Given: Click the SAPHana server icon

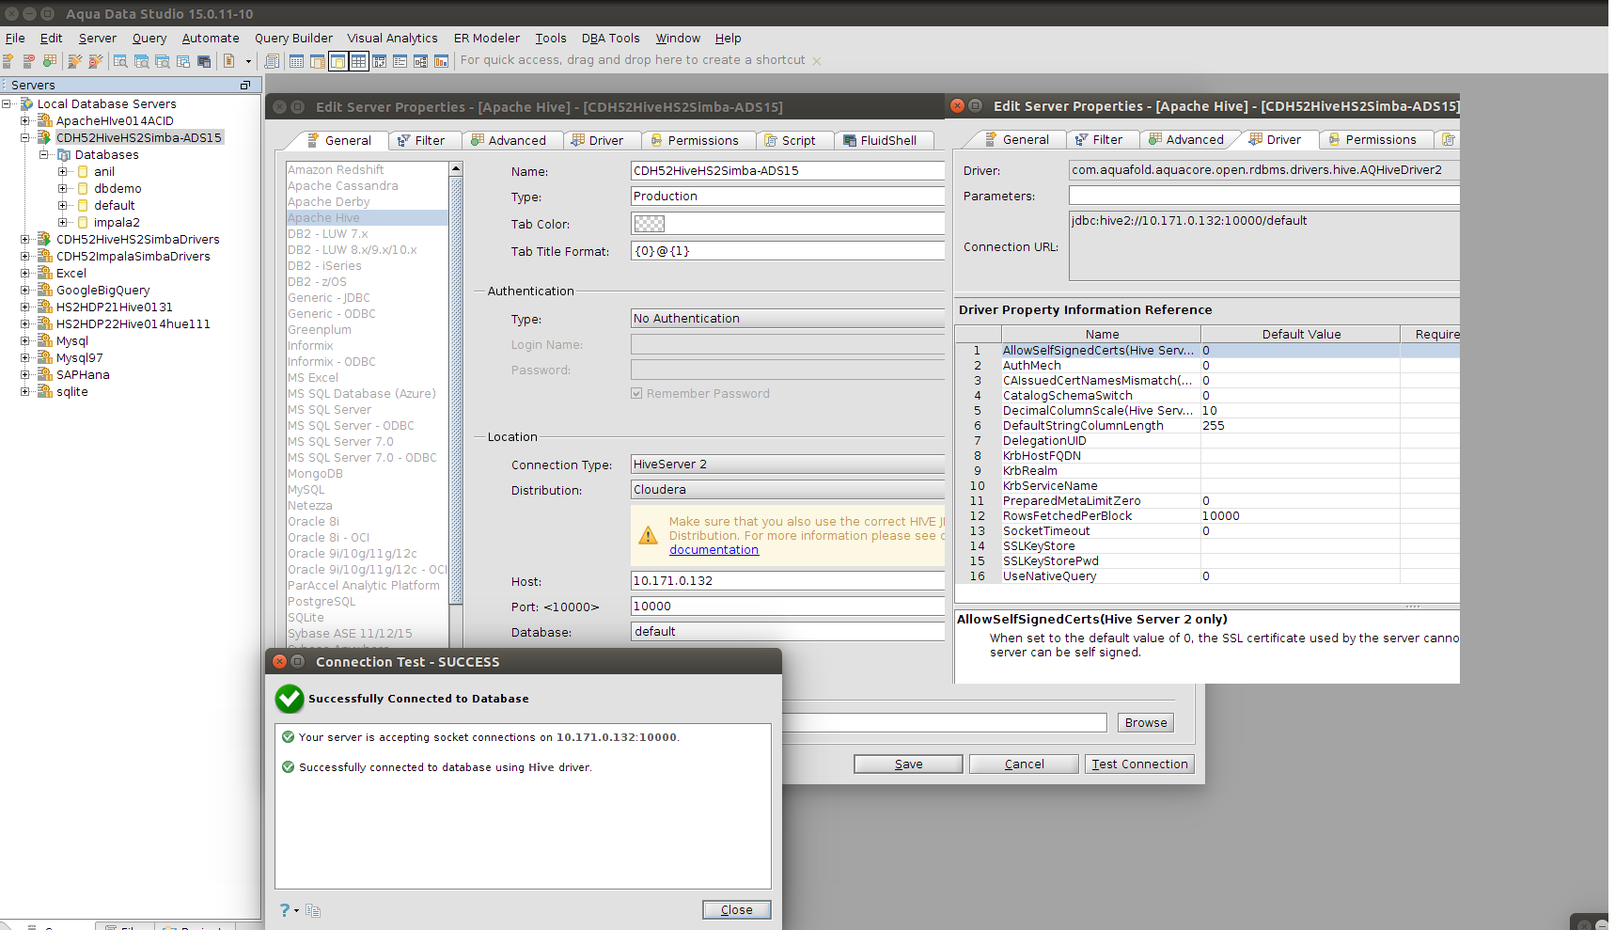Looking at the screenshot, I should (x=44, y=374).
